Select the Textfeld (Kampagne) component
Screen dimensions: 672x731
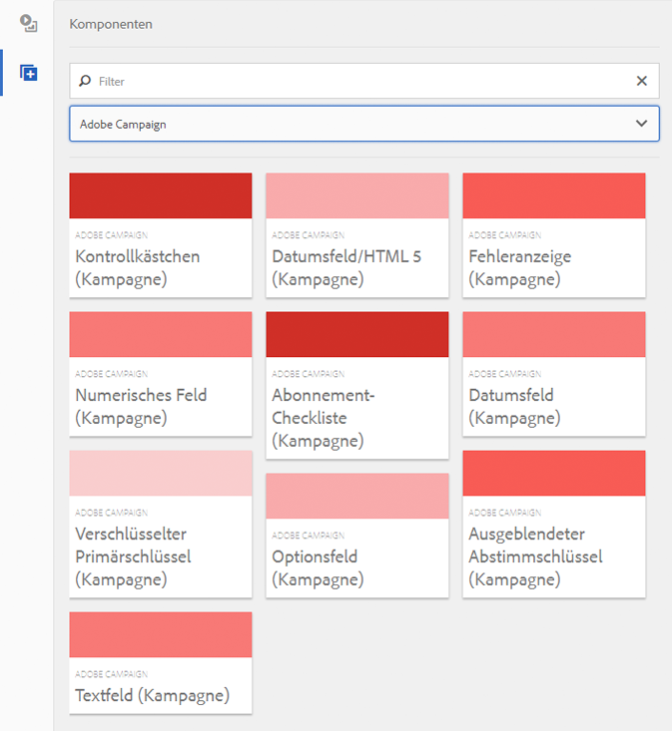pyautogui.click(x=161, y=662)
